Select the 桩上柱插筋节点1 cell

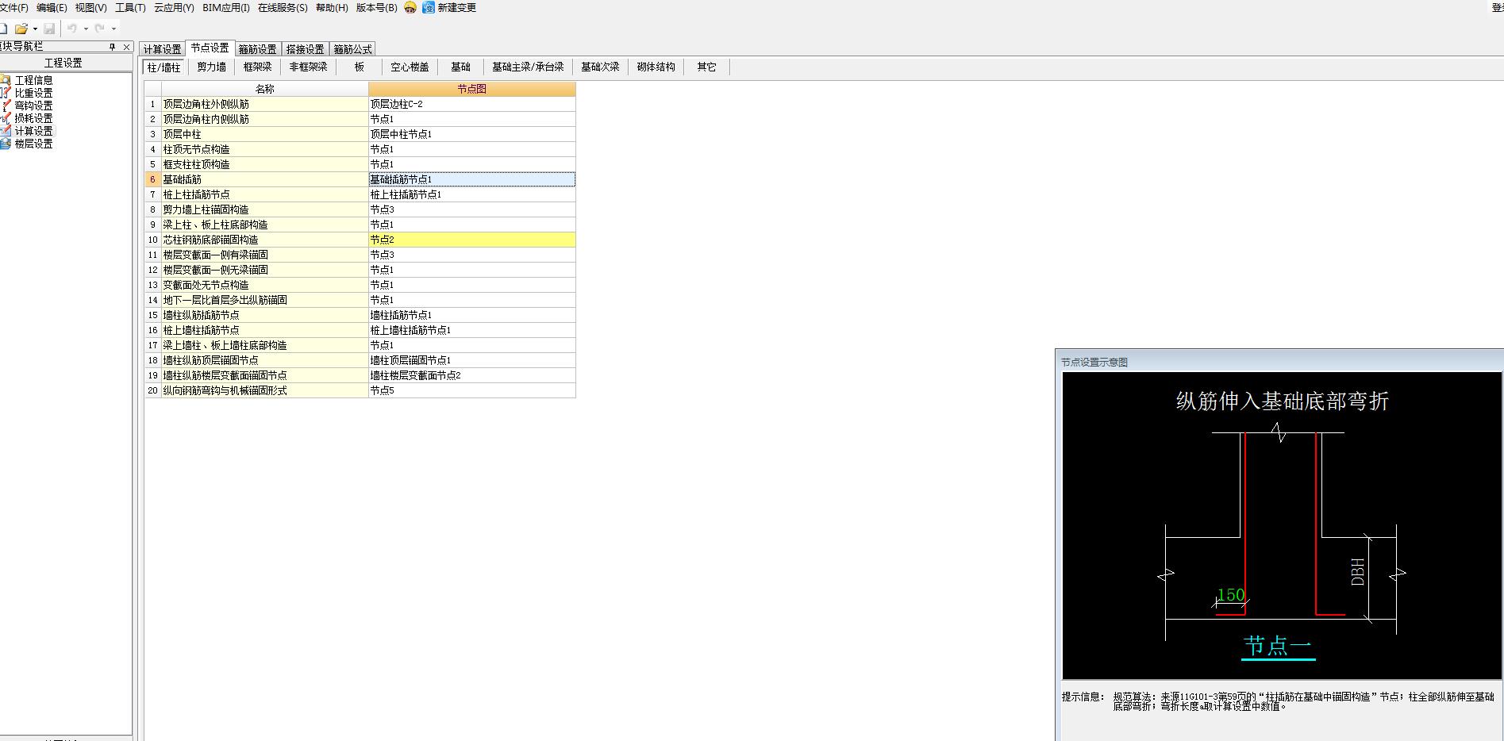pos(471,194)
